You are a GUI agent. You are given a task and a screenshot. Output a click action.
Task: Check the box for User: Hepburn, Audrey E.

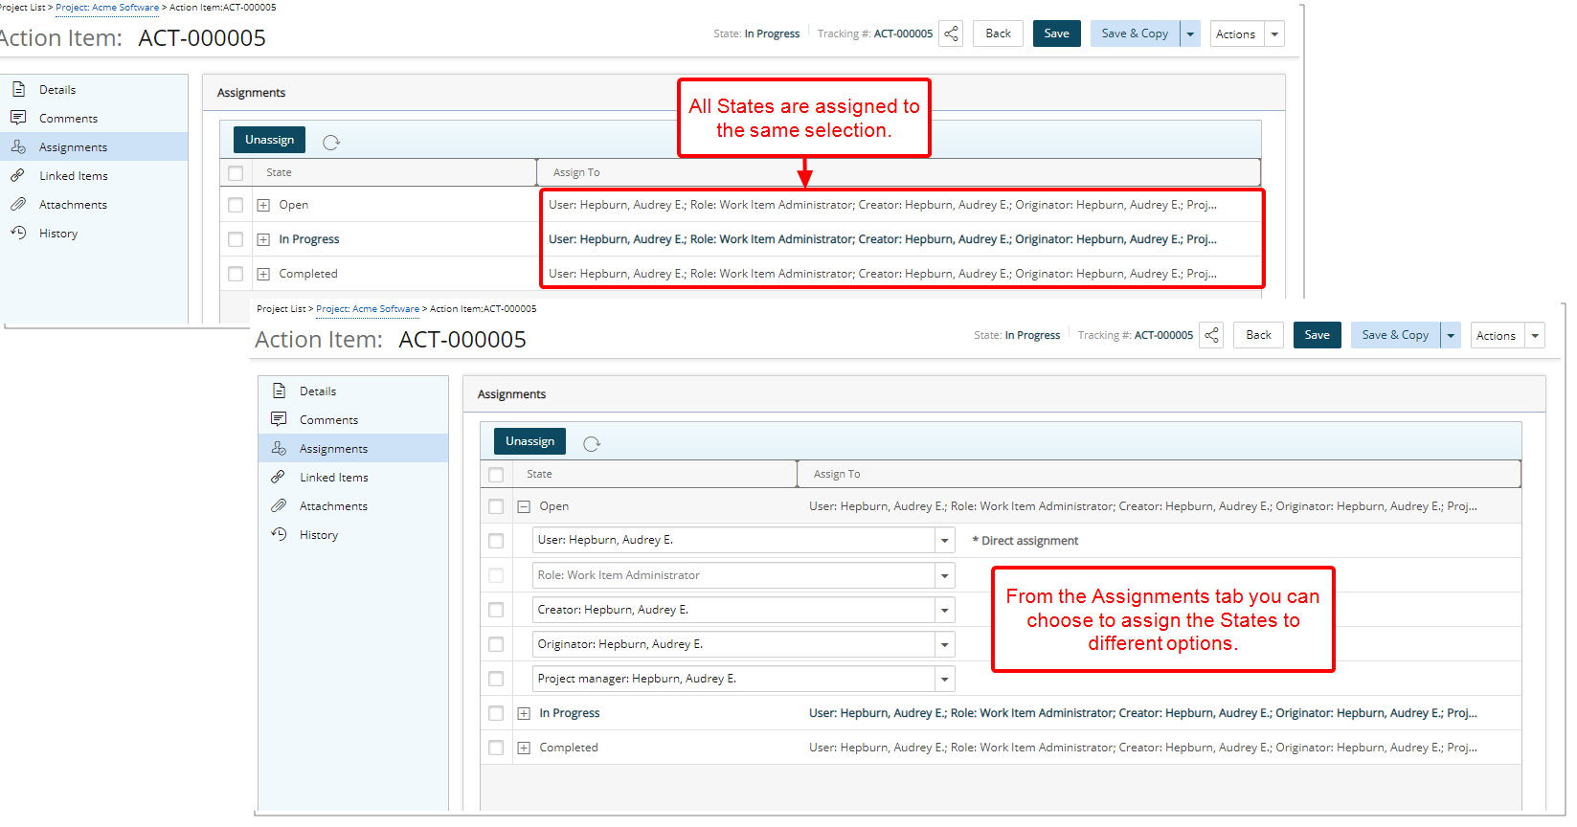(x=496, y=541)
